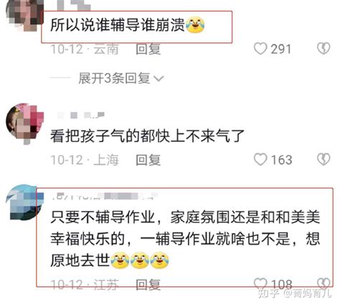Open the second commenter's blurred username
Viewport: 340px width, 307px height.
(x=81, y=115)
